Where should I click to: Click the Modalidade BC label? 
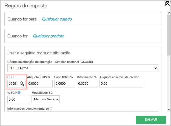(x=42, y=93)
